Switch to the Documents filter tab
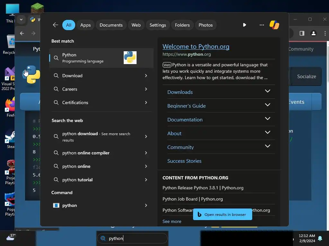Image resolution: width=329 pixels, height=246 pixels. (x=111, y=25)
